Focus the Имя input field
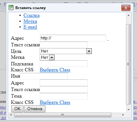The width and height of the screenshot is (137, 122). (44, 76)
